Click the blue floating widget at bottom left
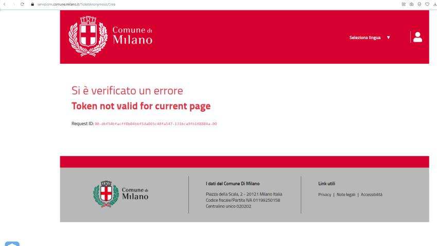This screenshot has width=437, height=246. click(12, 243)
